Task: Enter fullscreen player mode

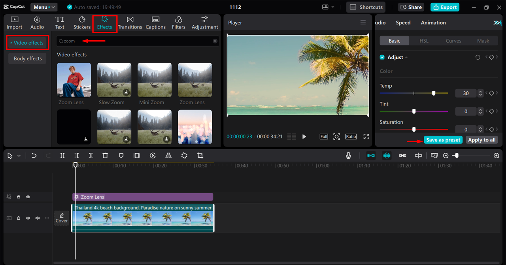Action: pos(366,137)
